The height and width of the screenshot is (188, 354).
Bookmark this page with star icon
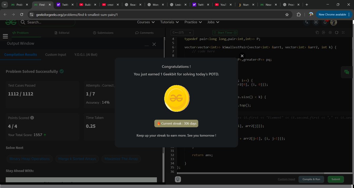tap(287, 14)
